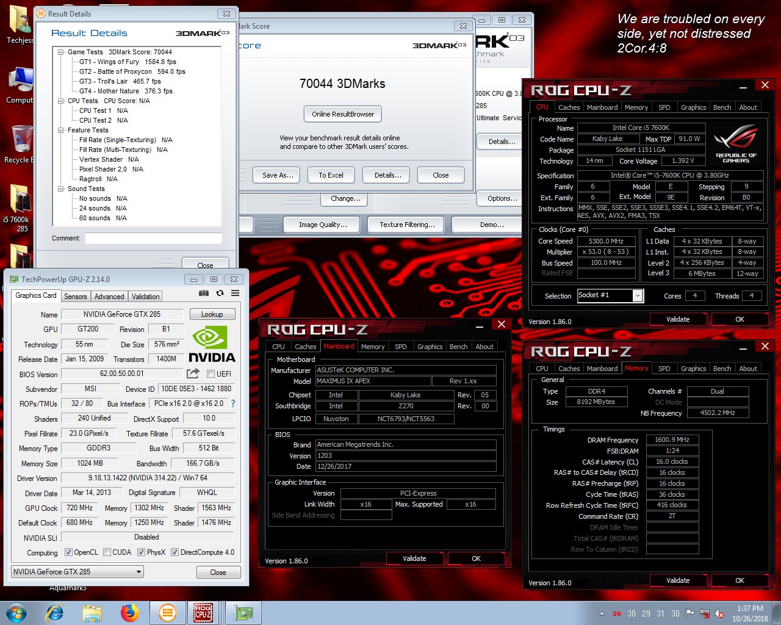Open the Windows Start menu orb
This screenshot has height=625, width=781.
pos(16,613)
